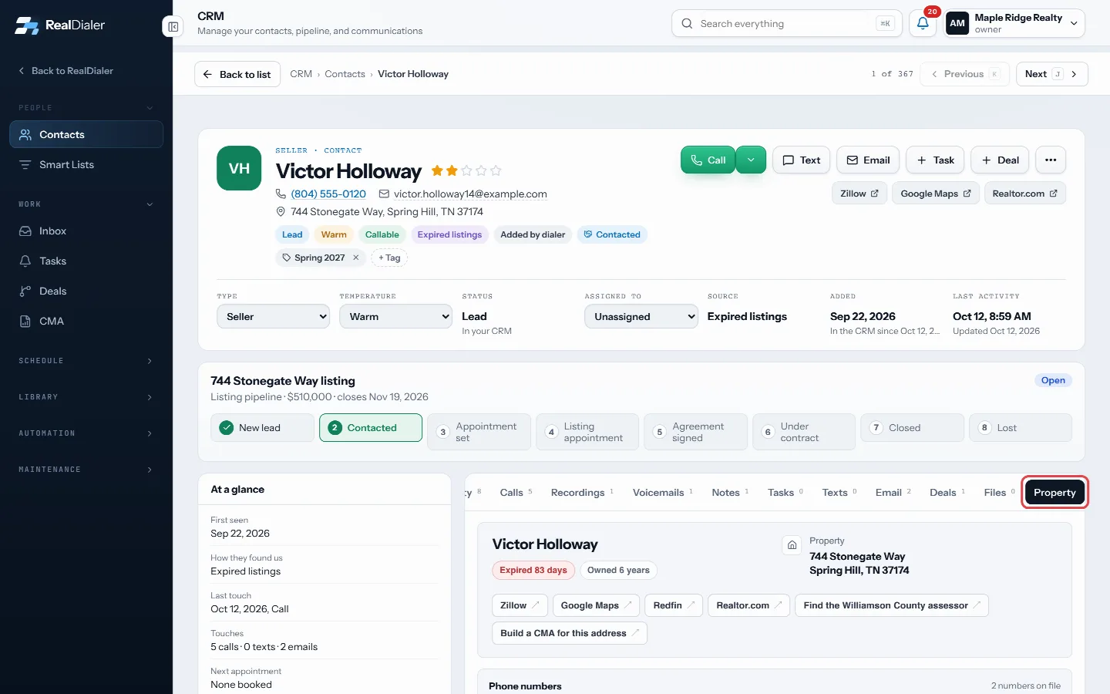Click the RealDialer logo
Viewport: 1110px width, 694px height.
(x=60, y=25)
